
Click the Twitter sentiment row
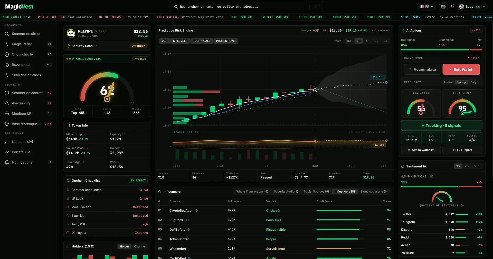(442, 214)
